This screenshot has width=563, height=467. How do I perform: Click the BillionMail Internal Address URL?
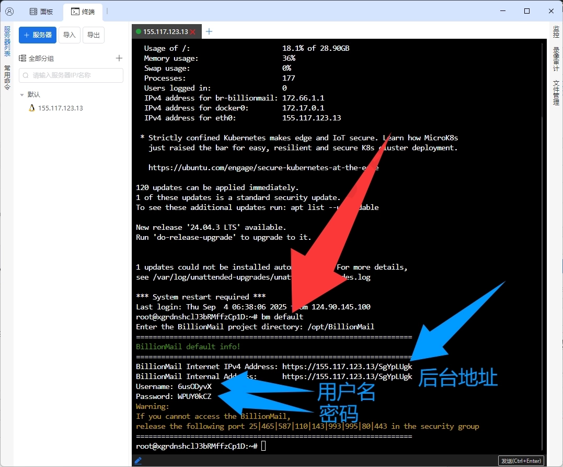(x=347, y=376)
